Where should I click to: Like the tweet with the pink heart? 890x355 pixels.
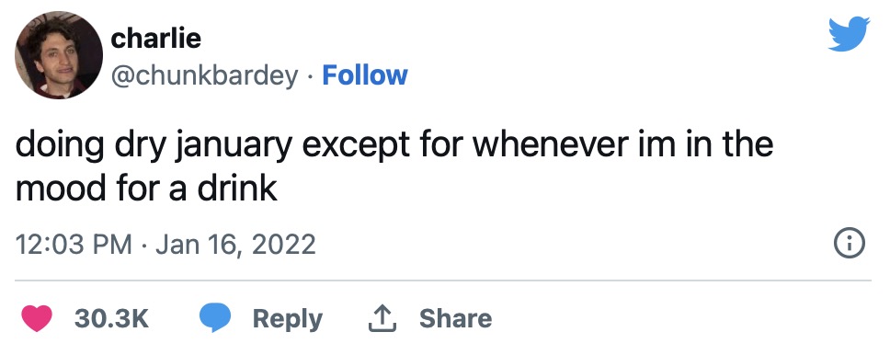click(x=37, y=318)
